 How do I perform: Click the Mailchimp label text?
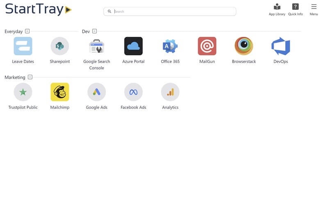(x=60, y=108)
